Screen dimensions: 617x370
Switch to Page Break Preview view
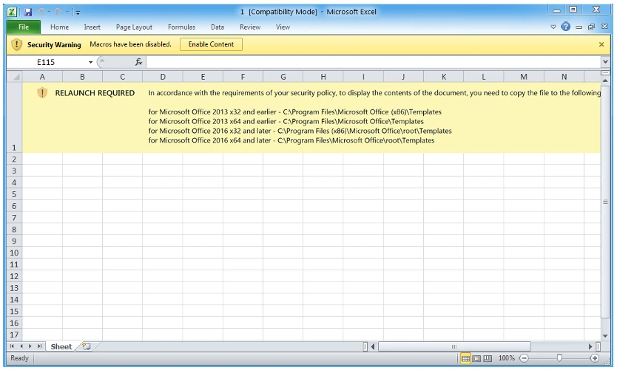(487, 358)
